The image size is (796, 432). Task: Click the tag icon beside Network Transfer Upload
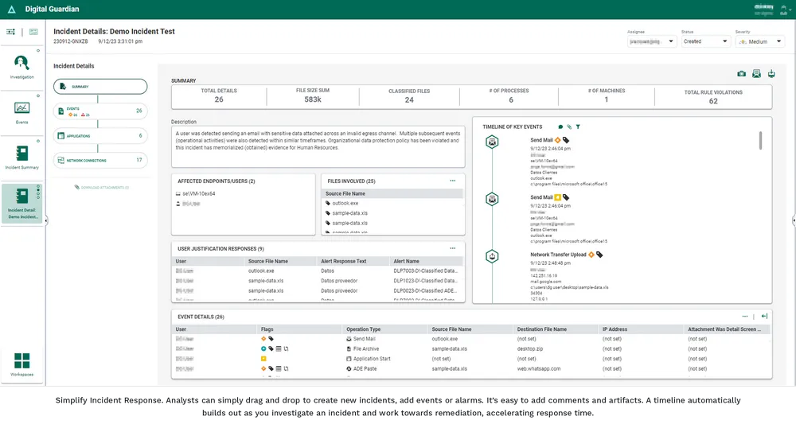click(x=599, y=255)
